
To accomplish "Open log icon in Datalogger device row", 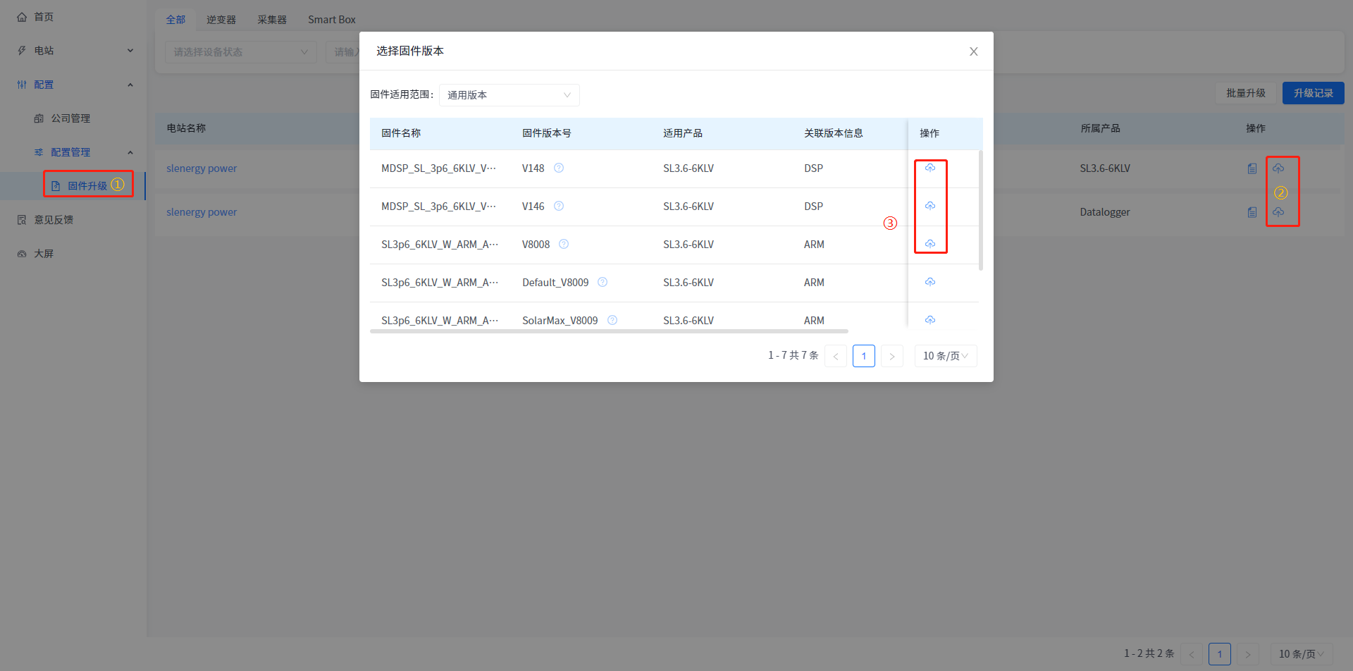I will coord(1252,212).
